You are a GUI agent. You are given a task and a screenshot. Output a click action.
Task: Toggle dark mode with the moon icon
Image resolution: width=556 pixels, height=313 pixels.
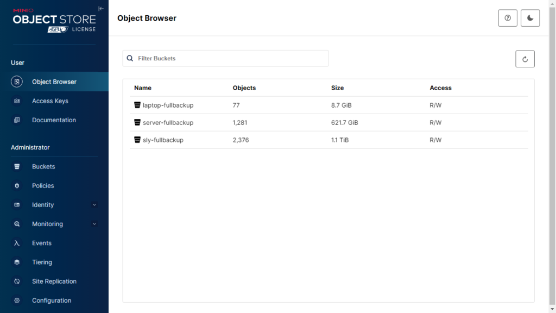530,18
